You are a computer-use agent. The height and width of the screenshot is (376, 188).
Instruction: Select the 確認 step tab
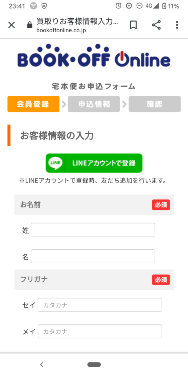[155, 104]
